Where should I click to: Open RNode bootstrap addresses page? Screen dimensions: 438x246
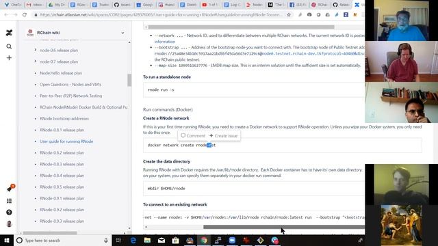[64, 118]
